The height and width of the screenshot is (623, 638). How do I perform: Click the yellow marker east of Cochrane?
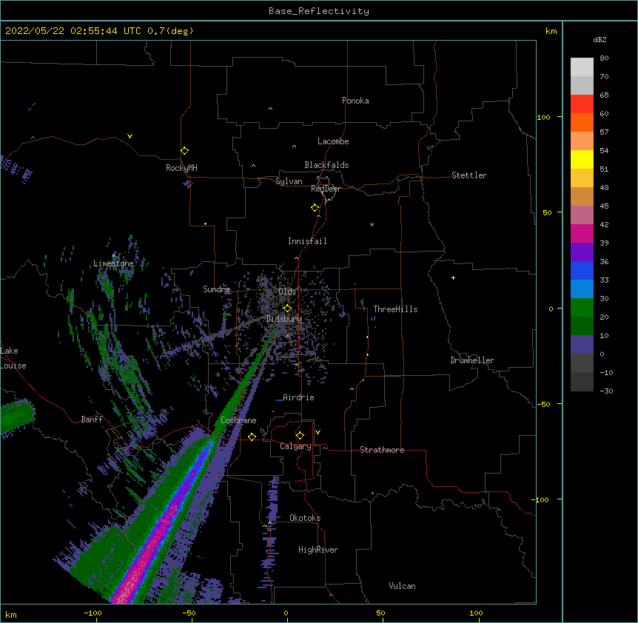[252, 437]
